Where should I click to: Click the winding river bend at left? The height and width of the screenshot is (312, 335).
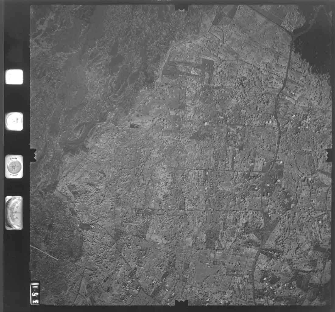point(80,134)
